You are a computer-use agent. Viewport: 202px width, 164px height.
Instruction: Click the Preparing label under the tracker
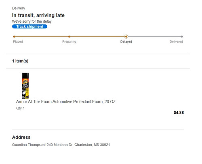click(69, 41)
